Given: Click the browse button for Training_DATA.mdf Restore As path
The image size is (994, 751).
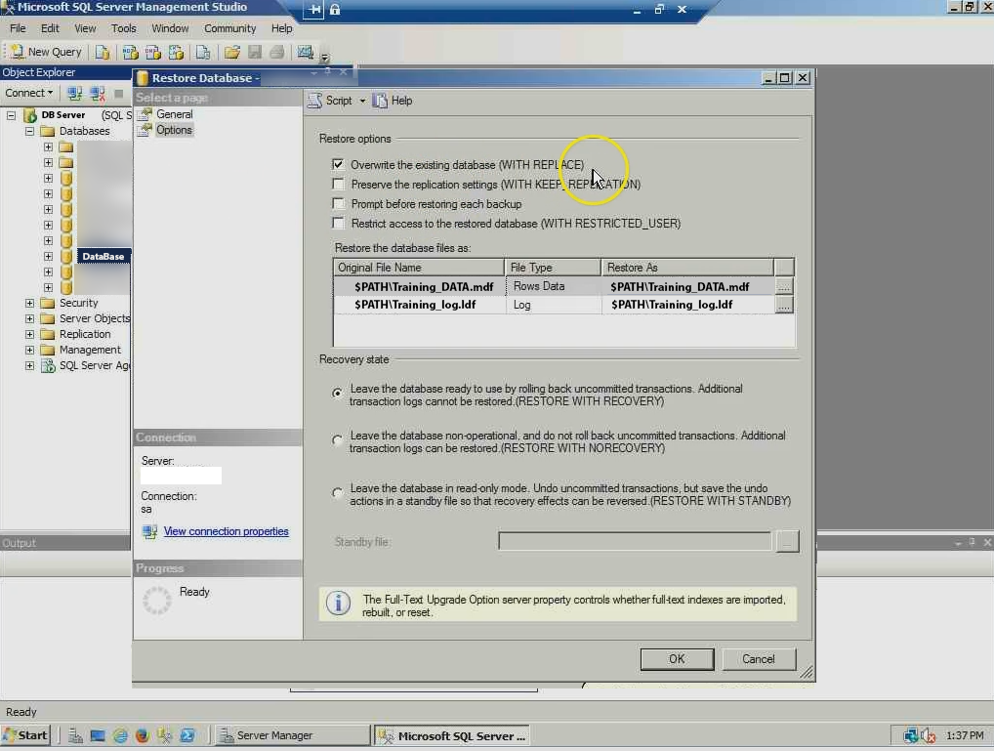Looking at the screenshot, I should (784, 286).
